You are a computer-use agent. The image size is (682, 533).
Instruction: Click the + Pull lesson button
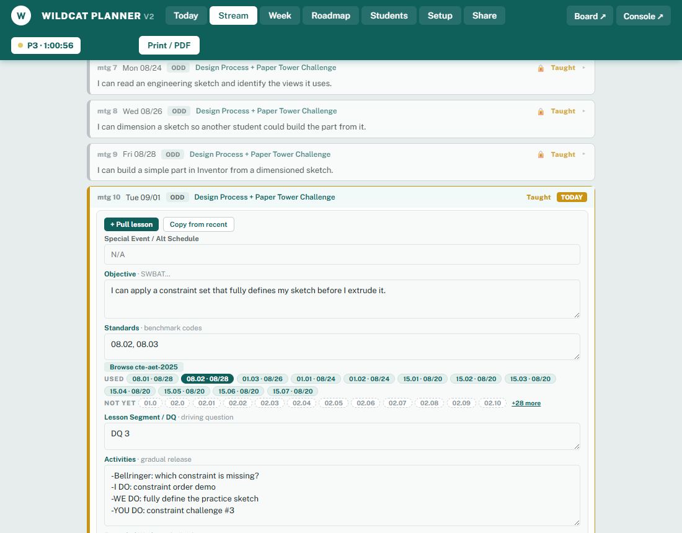coord(131,224)
